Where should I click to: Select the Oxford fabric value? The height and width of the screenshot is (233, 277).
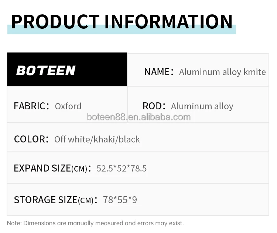(68, 106)
